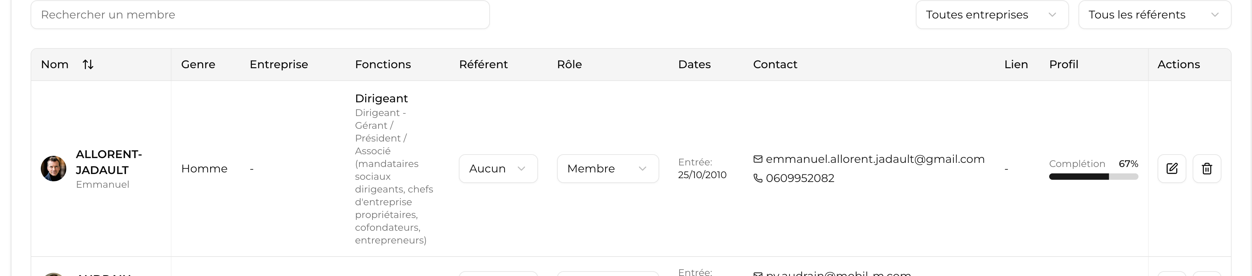
Task: Click the emmanuel.allorent.jadault@gmail.com email address
Action: click(875, 159)
